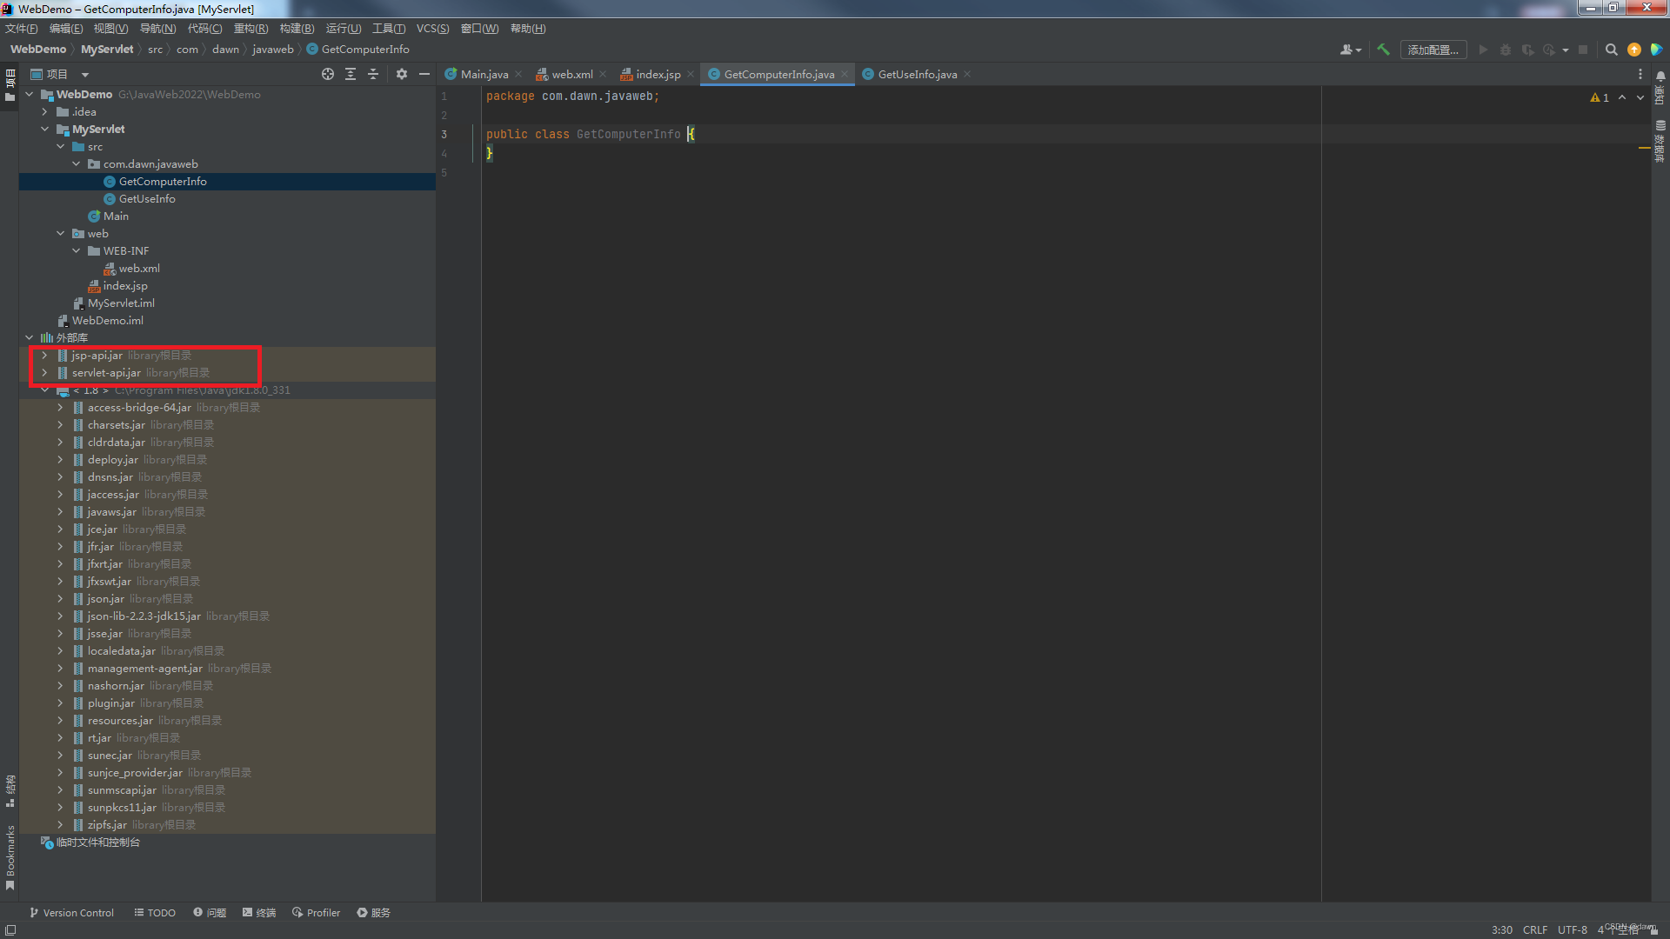This screenshot has width=1670, height=939.
Task: Select GetUseInfo class in project tree
Action: [147, 199]
